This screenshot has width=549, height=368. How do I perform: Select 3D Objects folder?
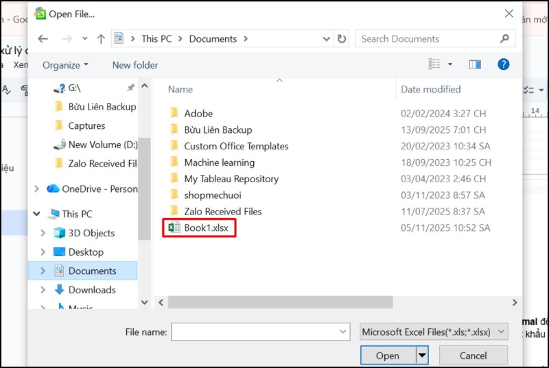pyautogui.click(x=84, y=233)
